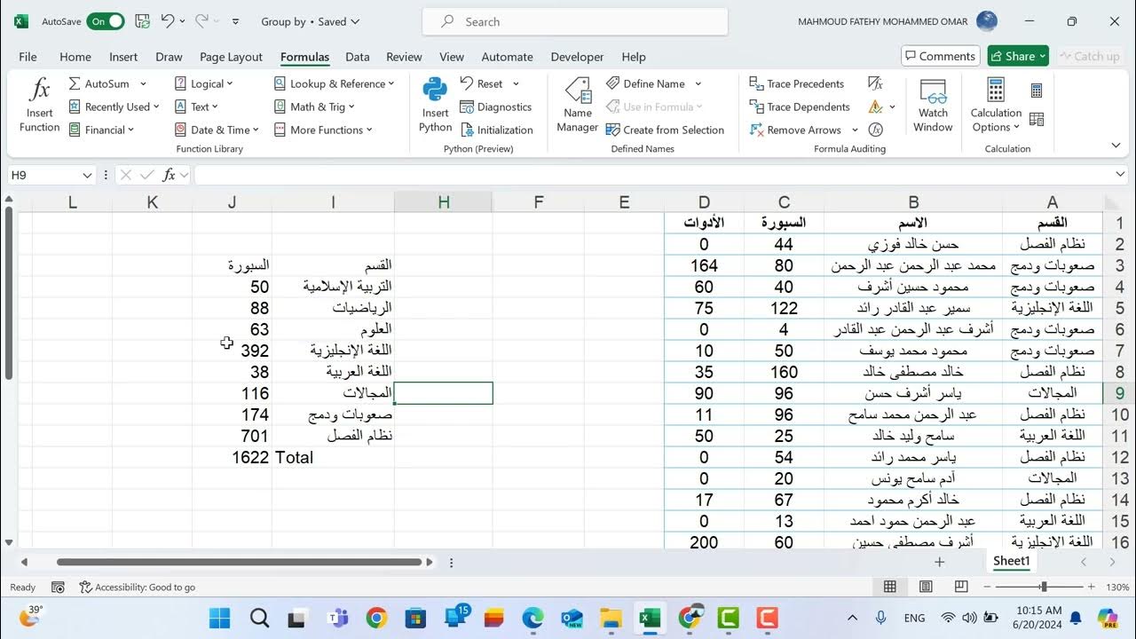Open Python Diagnostics pane
This screenshot has height=639, width=1136.
coord(495,106)
